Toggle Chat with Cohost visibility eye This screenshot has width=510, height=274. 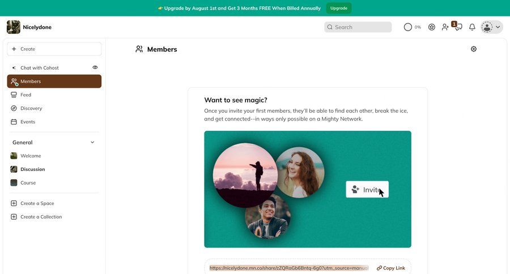pyautogui.click(x=95, y=67)
